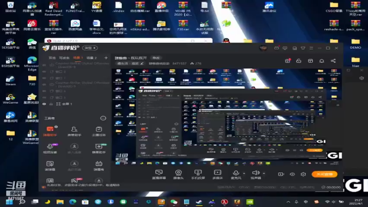
Task: Open the 腾讯会议 desktop shortcut
Action: point(269,7)
